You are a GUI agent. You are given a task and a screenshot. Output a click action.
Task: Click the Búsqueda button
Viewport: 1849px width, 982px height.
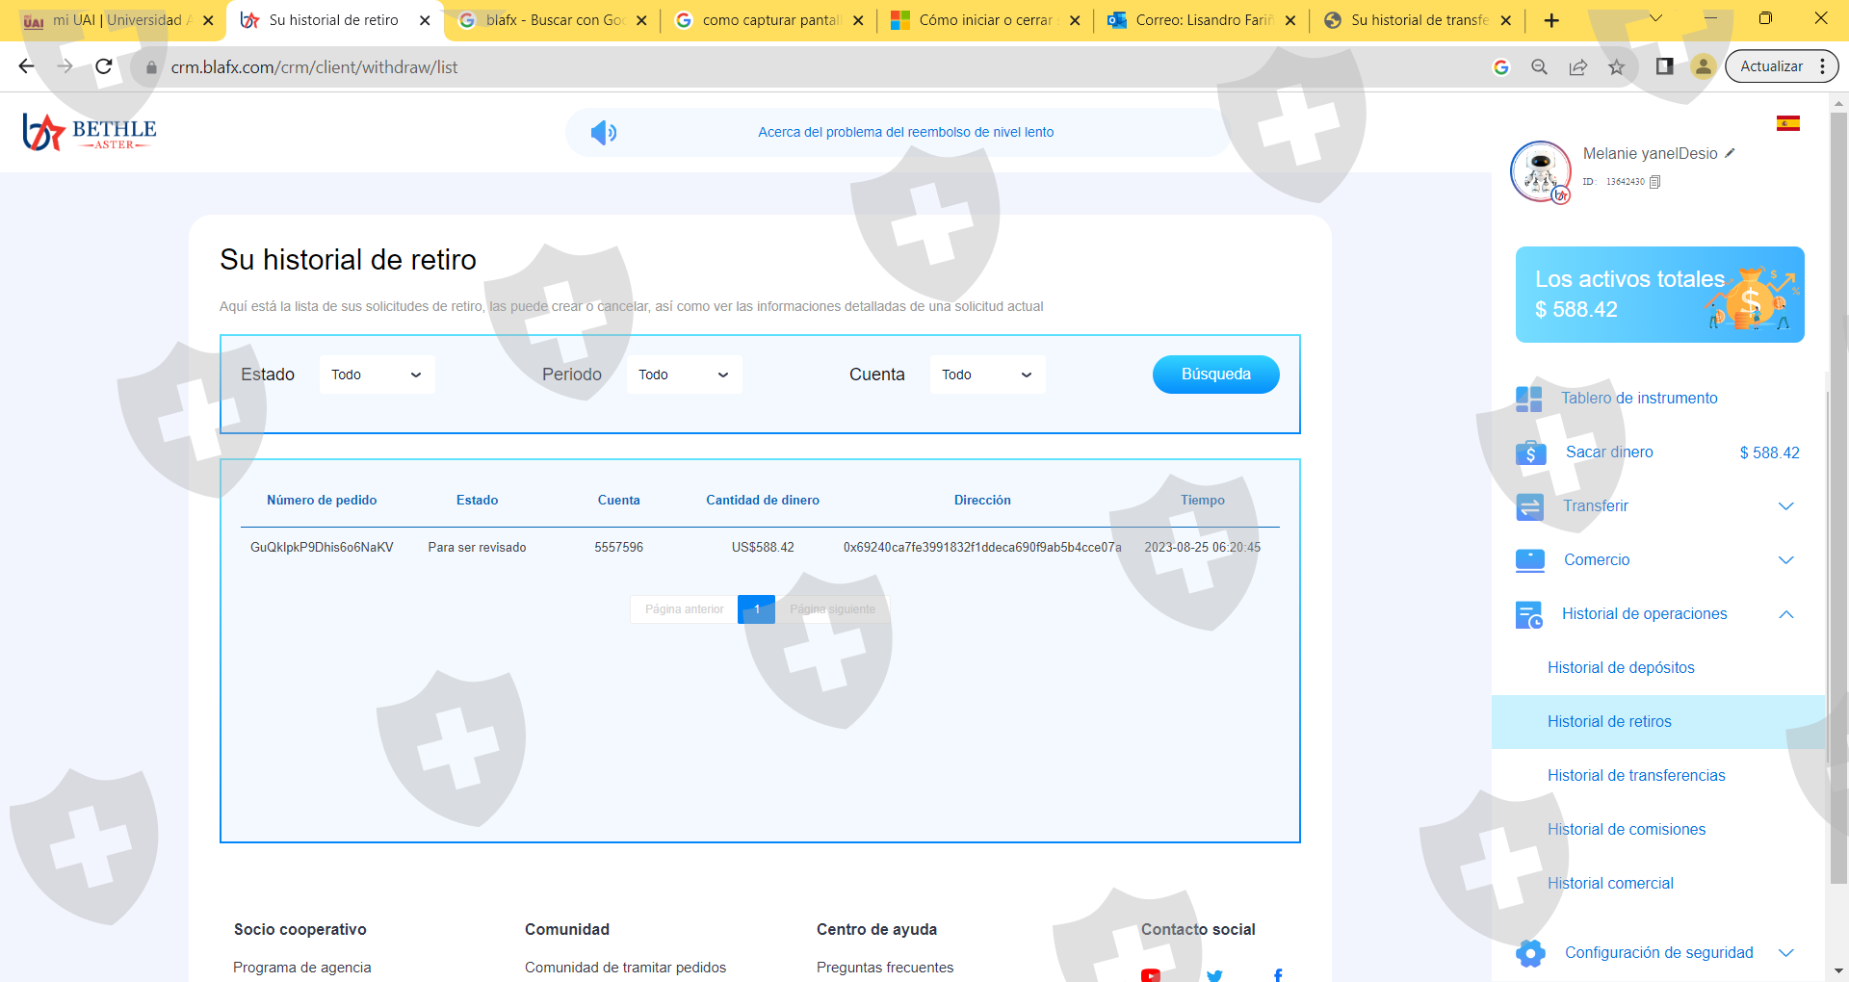[1215, 375]
